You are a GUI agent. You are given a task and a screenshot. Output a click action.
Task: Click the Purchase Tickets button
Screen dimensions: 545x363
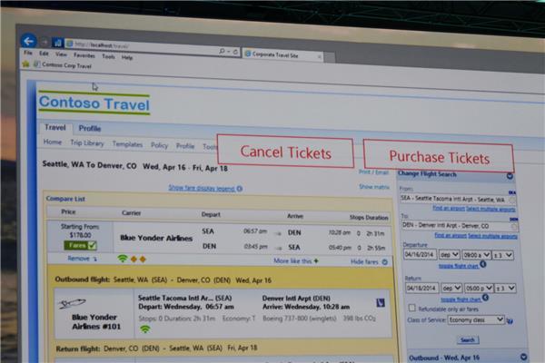coord(439,156)
